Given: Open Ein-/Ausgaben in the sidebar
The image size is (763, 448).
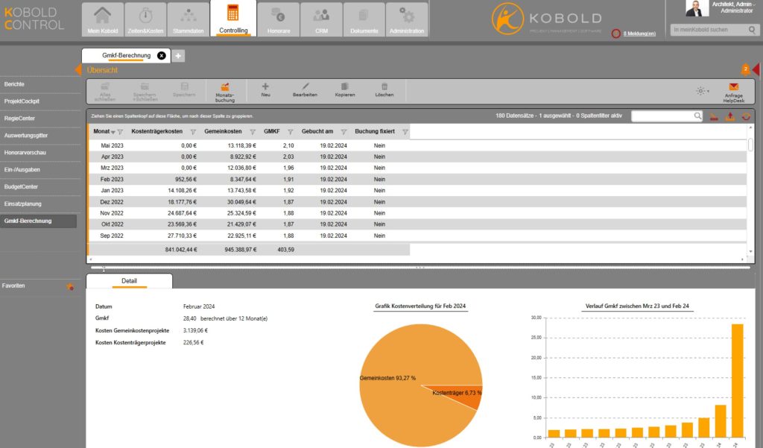Looking at the screenshot, I should click(x=22, y=169).
